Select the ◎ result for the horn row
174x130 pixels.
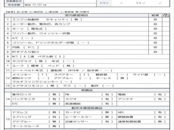(155, 29)
